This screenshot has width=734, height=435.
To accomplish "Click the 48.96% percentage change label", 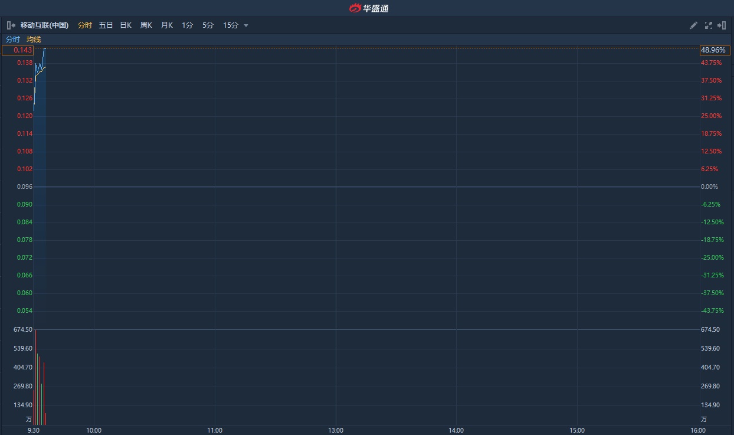I will tap(714, 50).
